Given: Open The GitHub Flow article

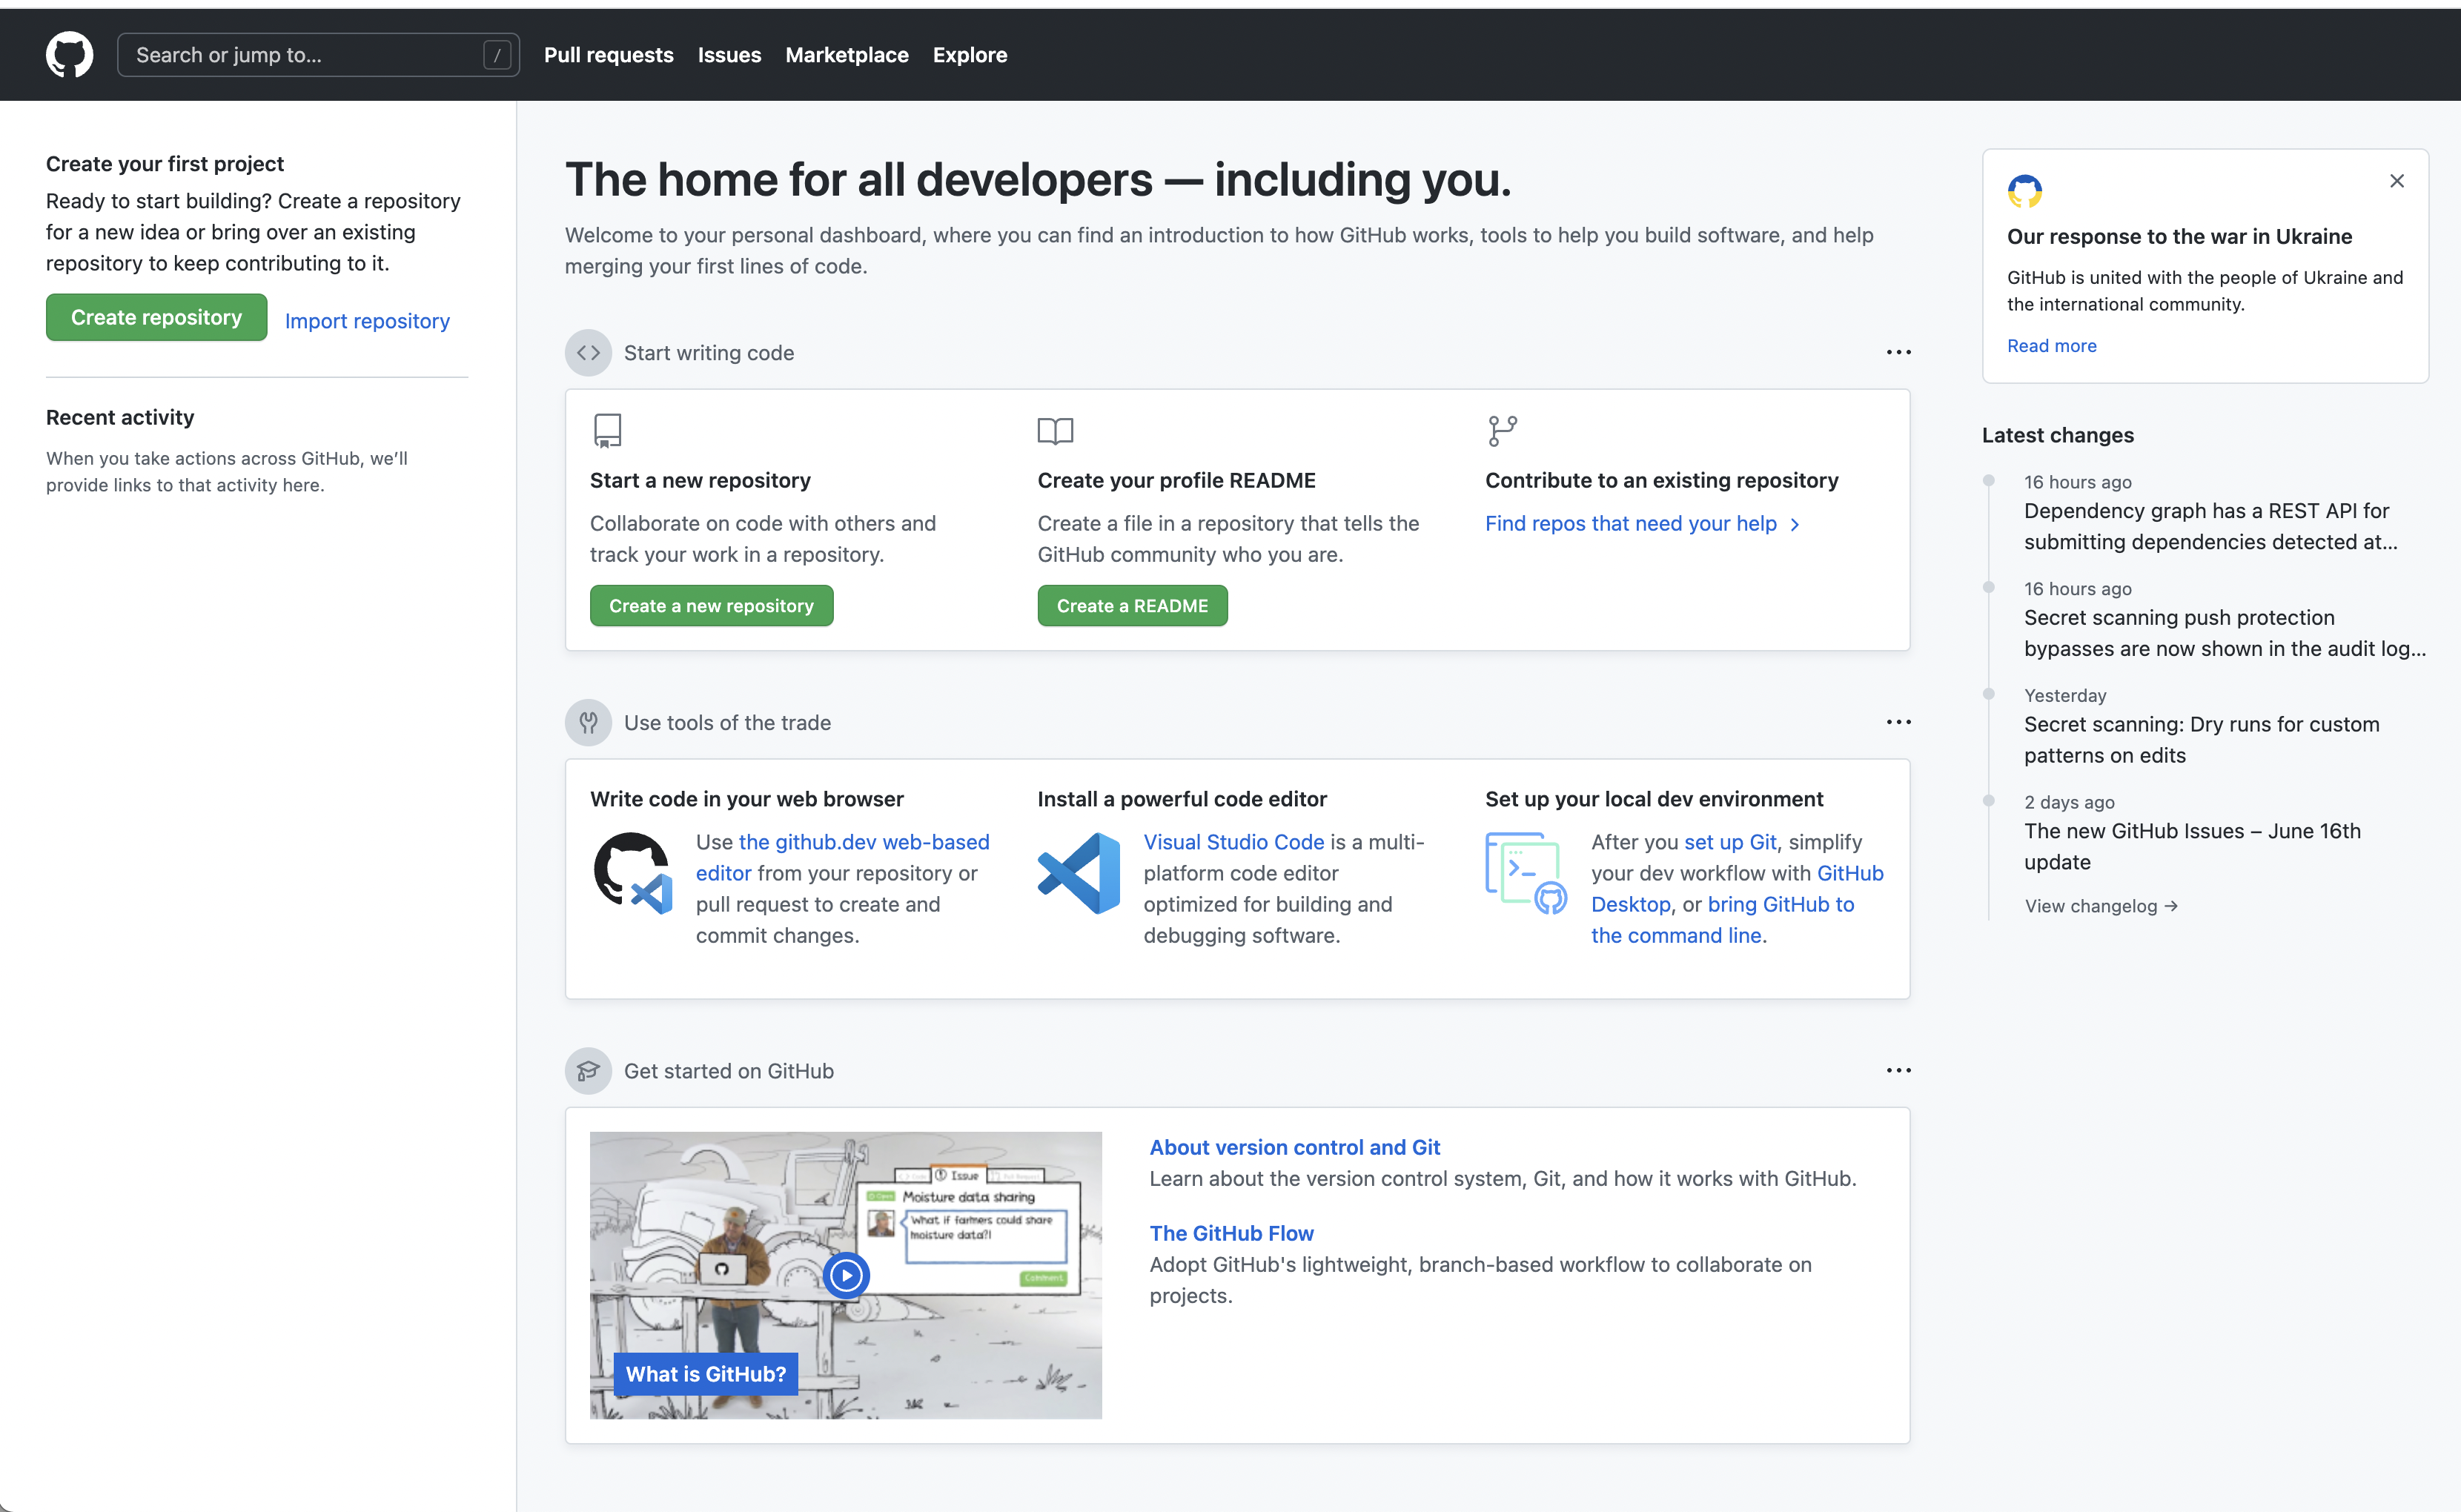Looking at the screenshot, I should click(x=1231, y=1233).
